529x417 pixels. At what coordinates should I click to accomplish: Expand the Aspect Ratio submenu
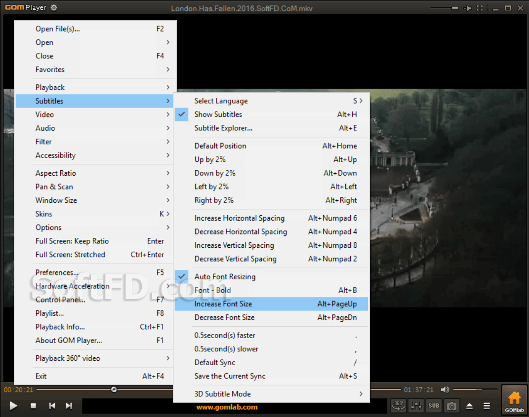coord(94,173)
